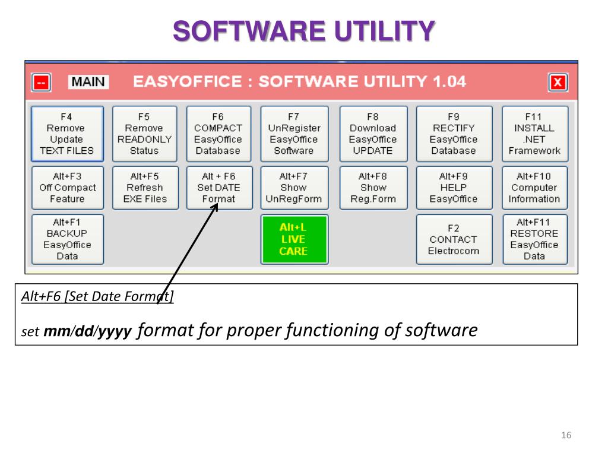The width and height of the screenshot is (608, 456).
Task: Click F2 CONTACT Electrocom button
Action: click(x=454, y=240)
